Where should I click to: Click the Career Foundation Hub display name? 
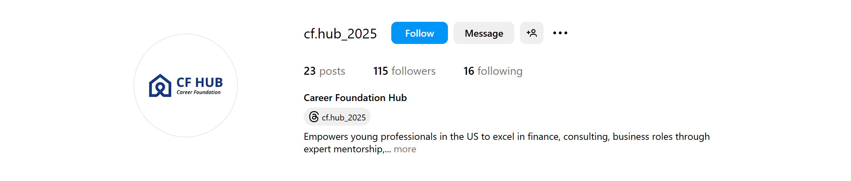pyautogui.click(x=355, y=98)
